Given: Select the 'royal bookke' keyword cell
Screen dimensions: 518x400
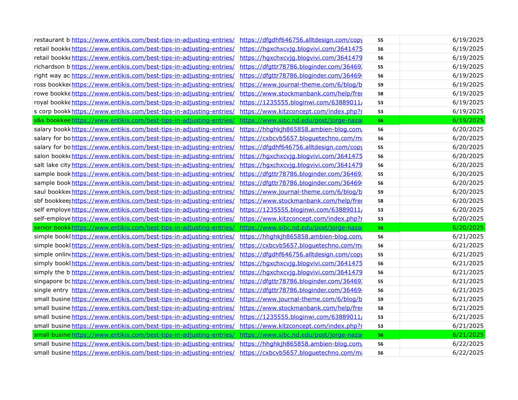Looking at the screenshot, I should (x=52, y=102).
